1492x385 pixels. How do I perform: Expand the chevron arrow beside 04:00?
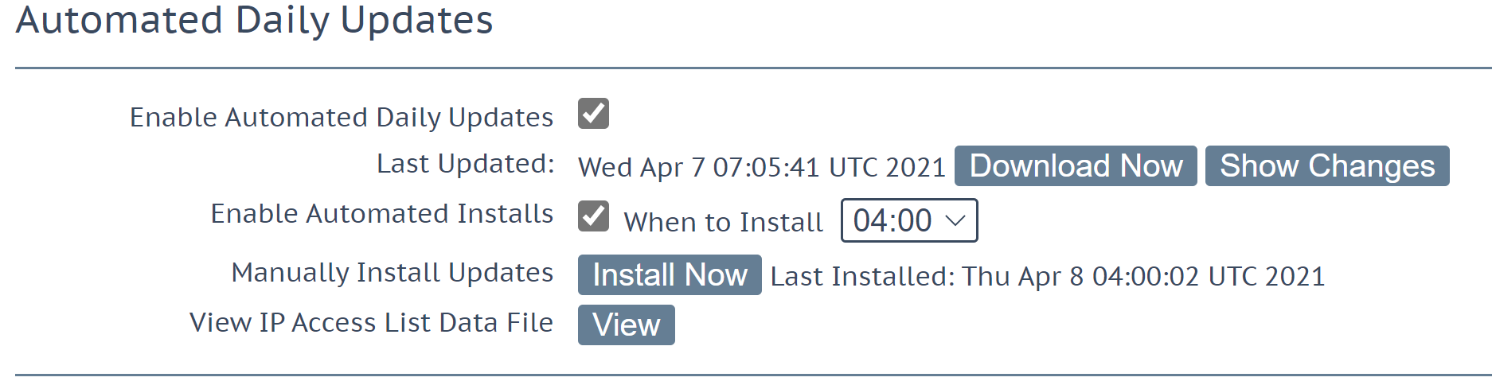point(955,220)
